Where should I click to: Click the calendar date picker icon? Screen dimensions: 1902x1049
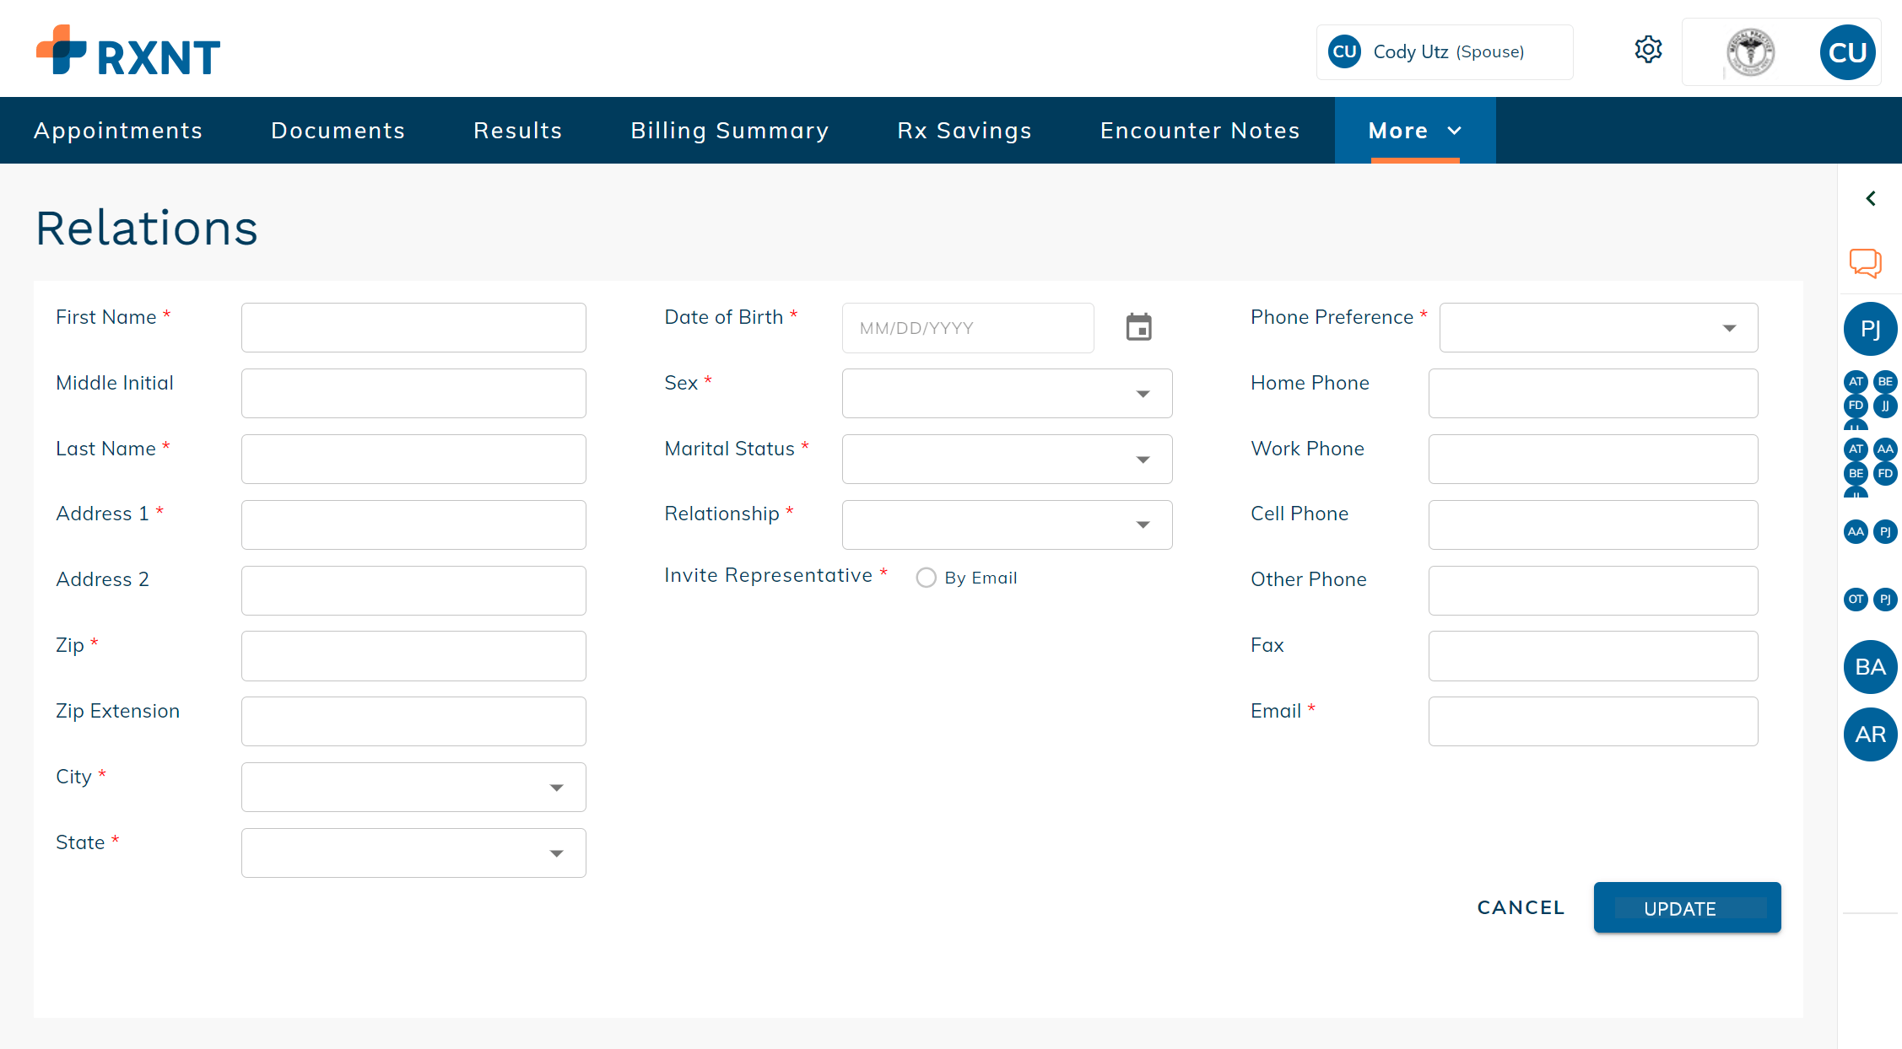(1138, 327)
